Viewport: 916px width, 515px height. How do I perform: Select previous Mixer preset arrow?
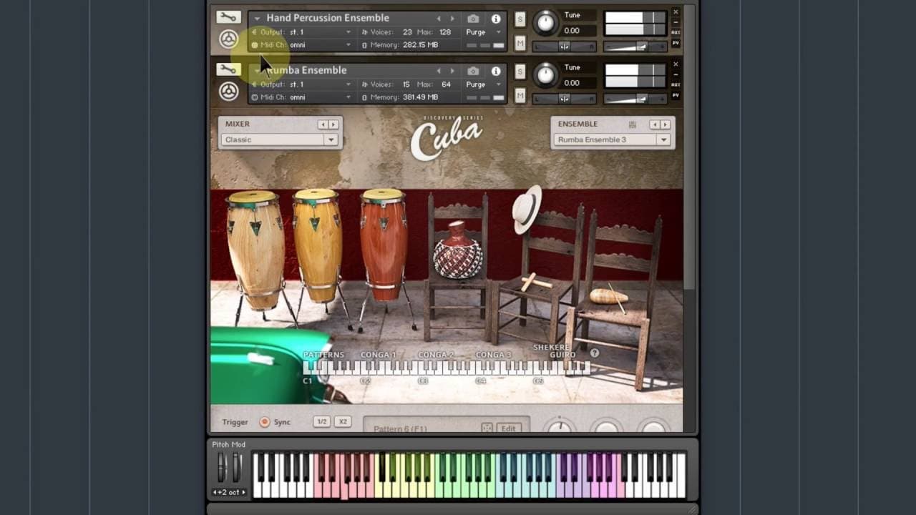click(x=323, y=124)
